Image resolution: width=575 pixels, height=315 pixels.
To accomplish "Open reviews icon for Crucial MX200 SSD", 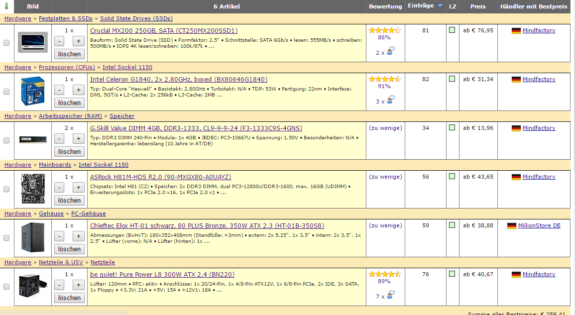I will (x=391, y=51).
